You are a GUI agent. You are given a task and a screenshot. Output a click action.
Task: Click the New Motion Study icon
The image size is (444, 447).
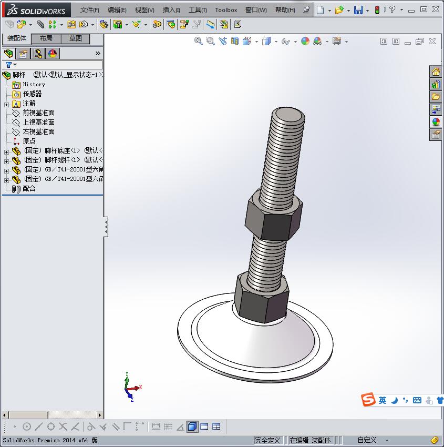[157, 25]
